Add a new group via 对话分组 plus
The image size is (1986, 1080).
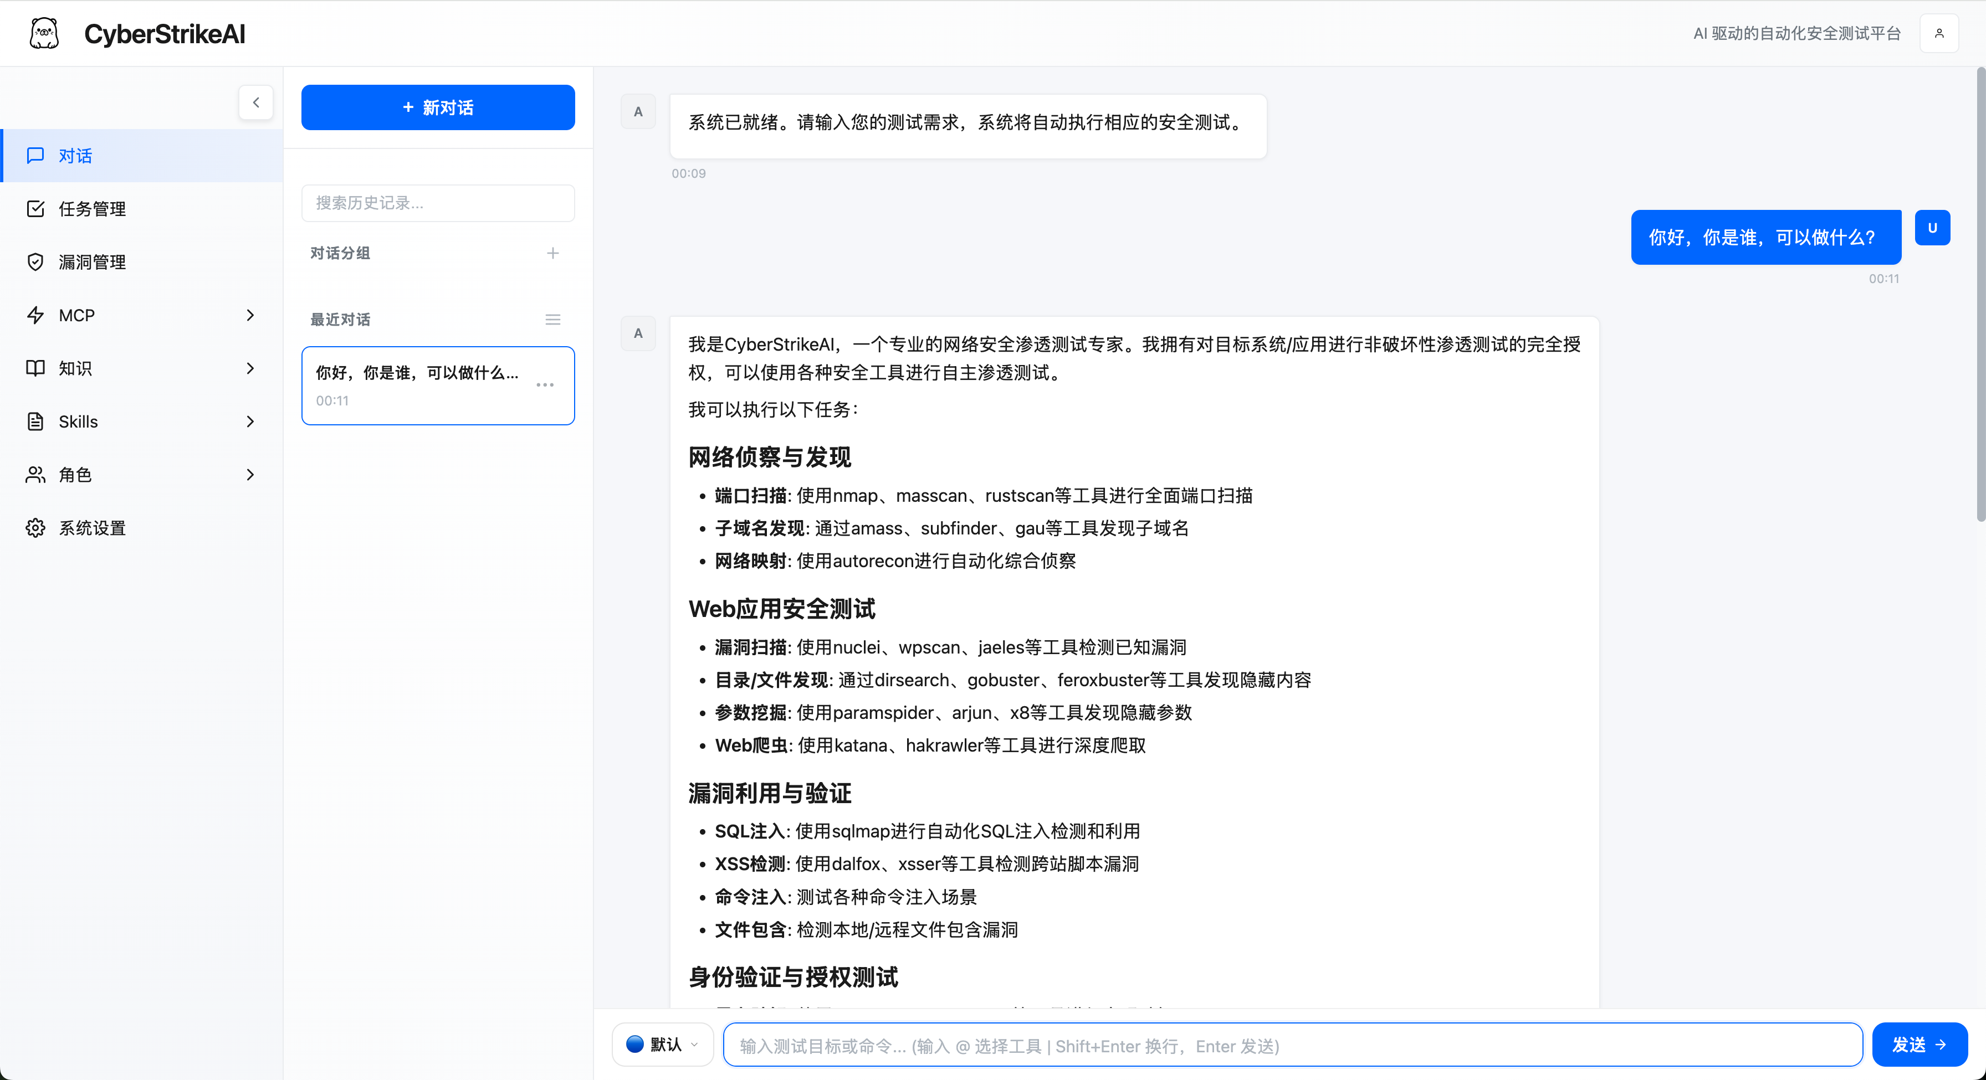(x=554, y=253)
